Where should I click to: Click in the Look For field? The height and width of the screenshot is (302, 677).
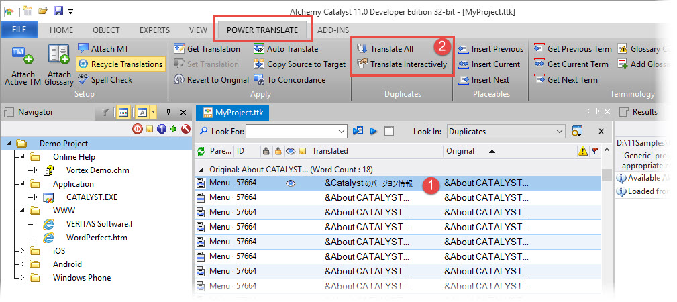(296, 132)
